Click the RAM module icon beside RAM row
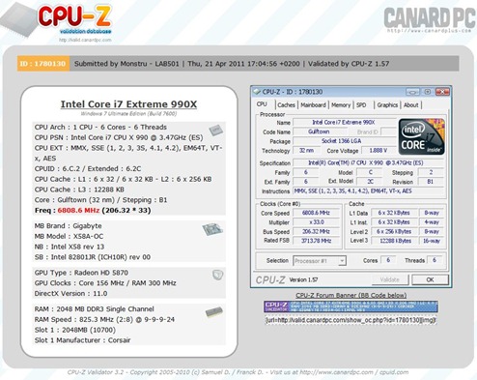477x380 pixels. [x=214, y=311]
